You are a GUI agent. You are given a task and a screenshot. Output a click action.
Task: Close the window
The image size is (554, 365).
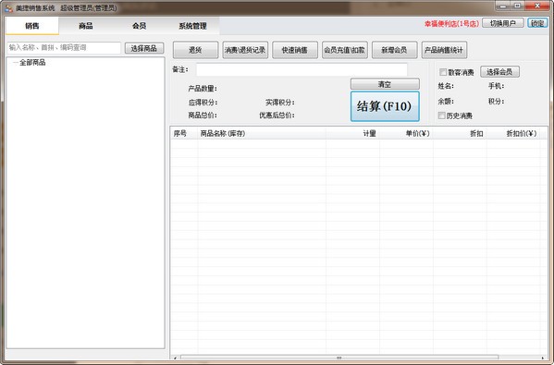(x=537, y=6)
